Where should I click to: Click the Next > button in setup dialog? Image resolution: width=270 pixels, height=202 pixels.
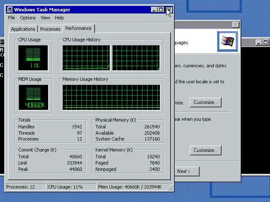click(x=187, y=171)
